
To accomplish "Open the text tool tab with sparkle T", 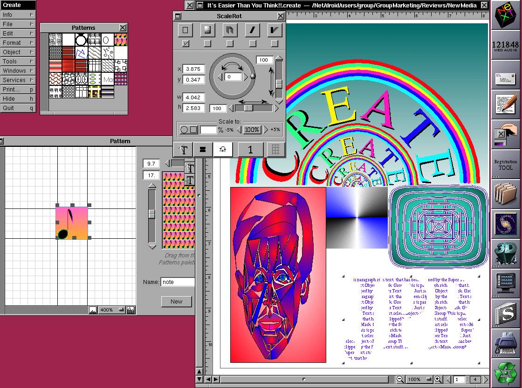I will pyautogui.click(x=184, y=150).
